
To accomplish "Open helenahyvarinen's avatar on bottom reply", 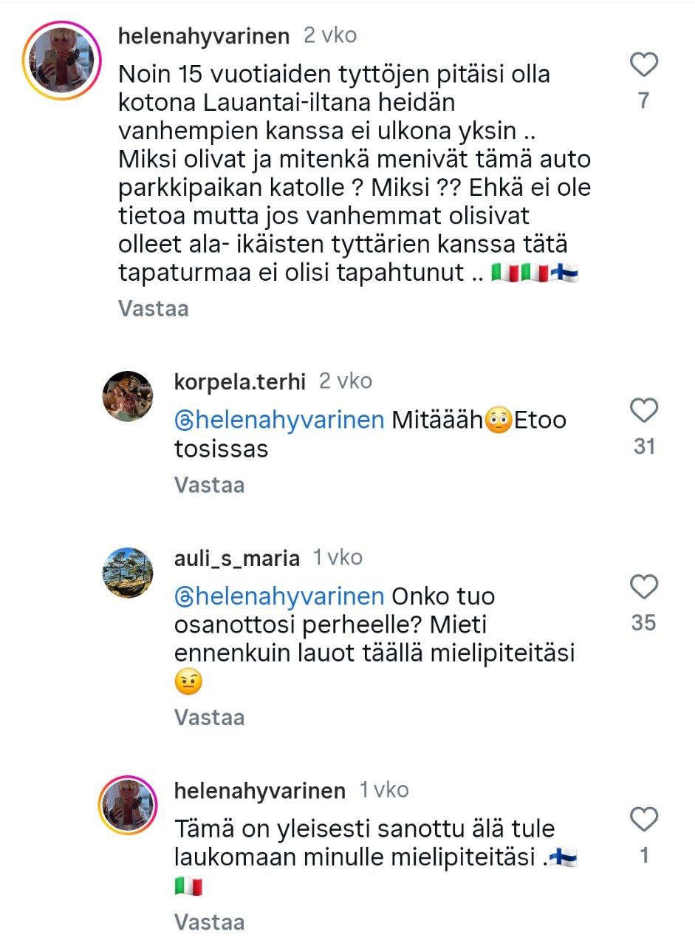I will click(128, 806).
